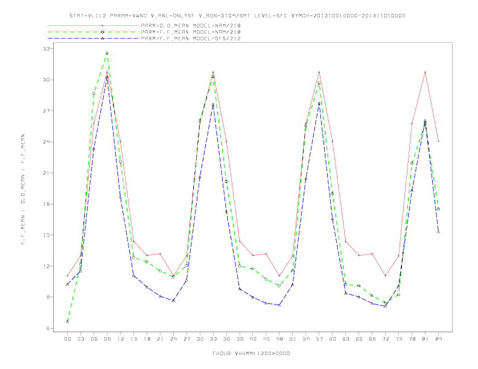
Task: Click x-axis tick label 39
Action: (x=240, y=339)
